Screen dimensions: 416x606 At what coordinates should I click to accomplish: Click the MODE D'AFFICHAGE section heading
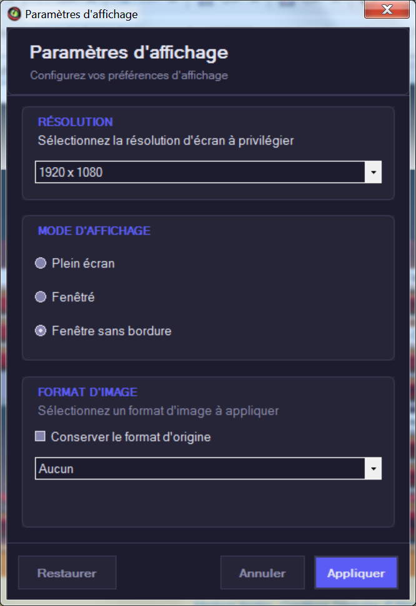click(x=94, y=231)
